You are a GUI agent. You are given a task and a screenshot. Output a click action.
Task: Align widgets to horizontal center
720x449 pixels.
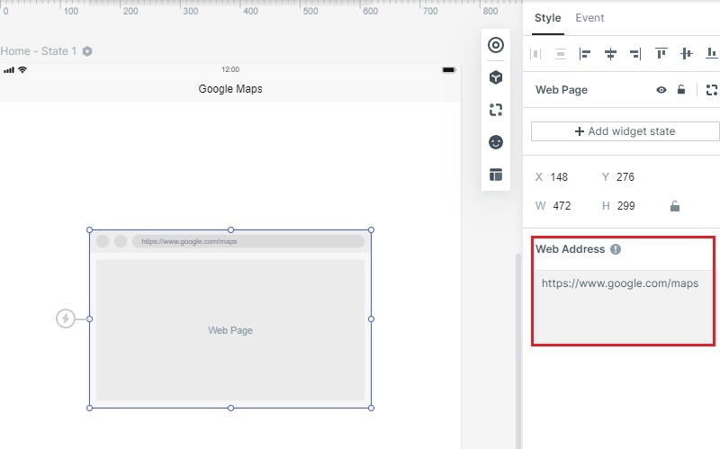(610, 54)
